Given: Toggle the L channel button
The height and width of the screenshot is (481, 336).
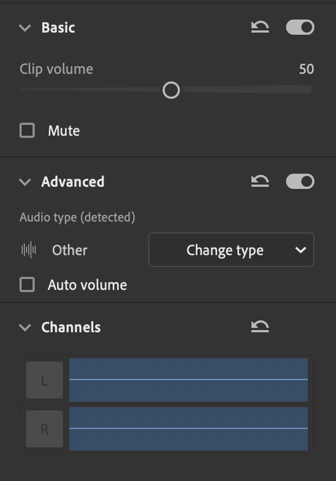Looking at the screenshot, I should [44, 380].
